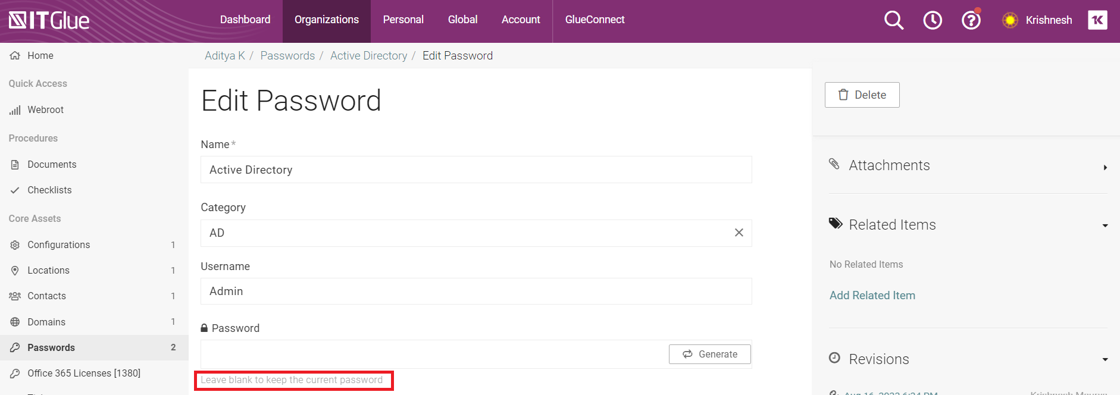This screenshot has height=395, width=1120.
Task: Click the IT Glue logo
Action: (49, 21)
